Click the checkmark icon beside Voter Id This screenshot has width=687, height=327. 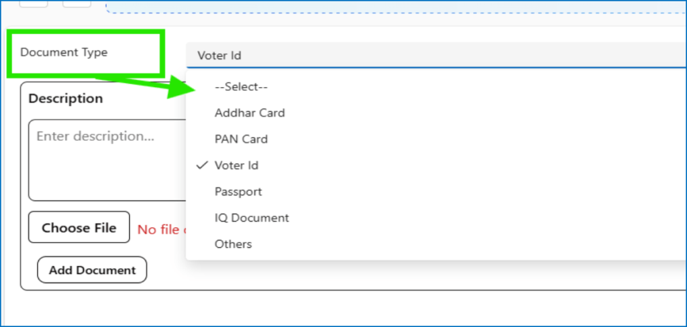click(x=201, y=165)
